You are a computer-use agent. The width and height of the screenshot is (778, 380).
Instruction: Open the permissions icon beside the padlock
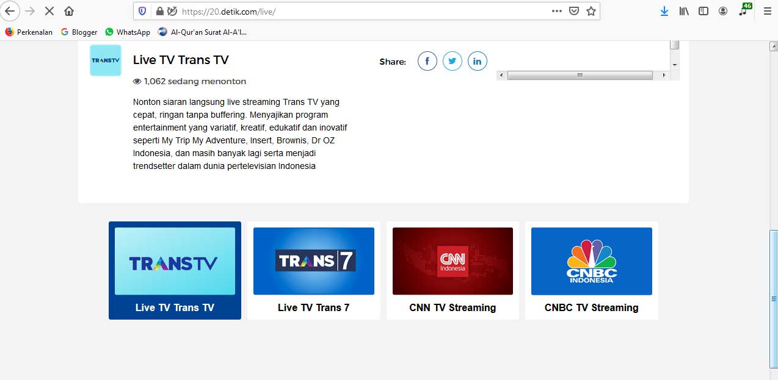click(x=172, y=11)
